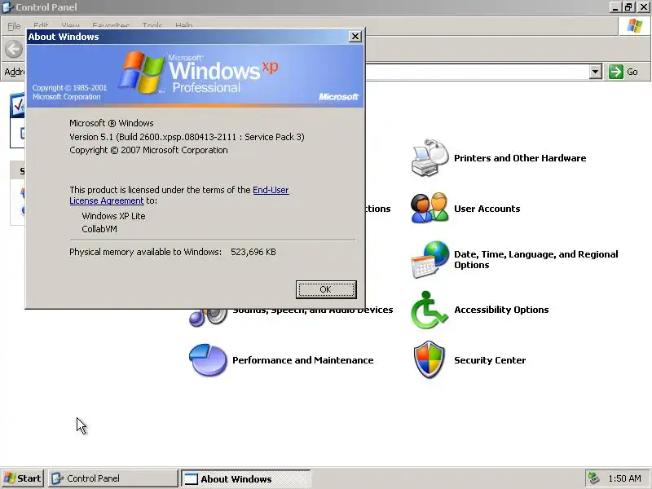Image resolution: width=652 pixels, height=489 pixels.
Task: Open the Accessibility Options wheelchair icon
Action: click(x=430, y=310)
